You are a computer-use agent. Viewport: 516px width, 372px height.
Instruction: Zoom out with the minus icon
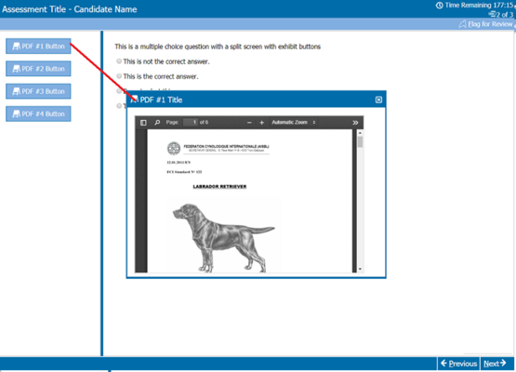pyautogui.click(x=249, y=123)
